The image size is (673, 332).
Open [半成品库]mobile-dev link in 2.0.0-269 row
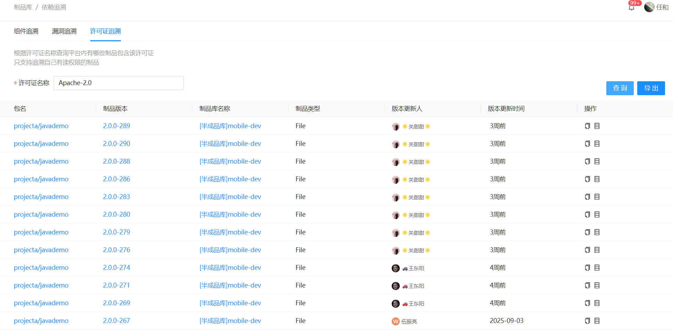[x=230, y=303]
